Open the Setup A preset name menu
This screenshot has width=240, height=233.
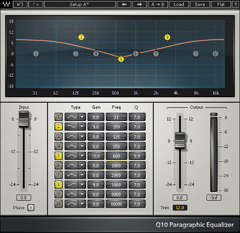pos(80,4)
